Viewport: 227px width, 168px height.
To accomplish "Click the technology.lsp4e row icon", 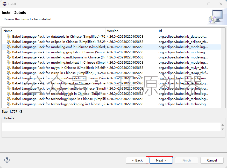I will coord(9,99).
